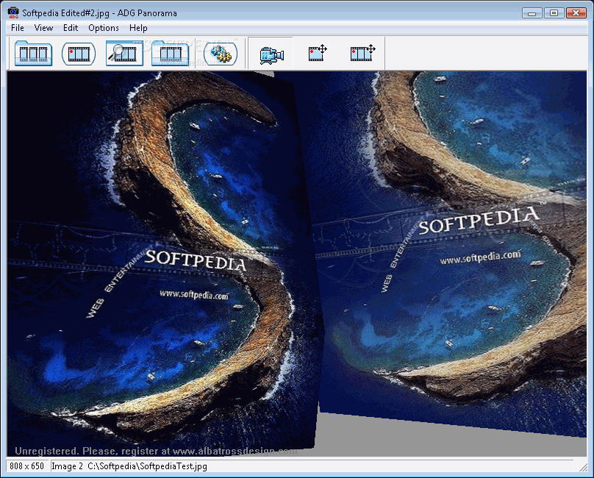Click the gears settings toolbar icon

point(221,54)
